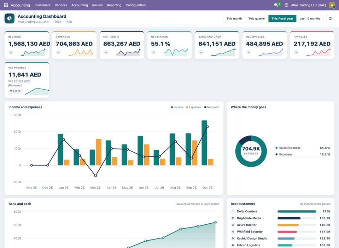
Task: Select the This quarter period
Action: tap(257, 19)
